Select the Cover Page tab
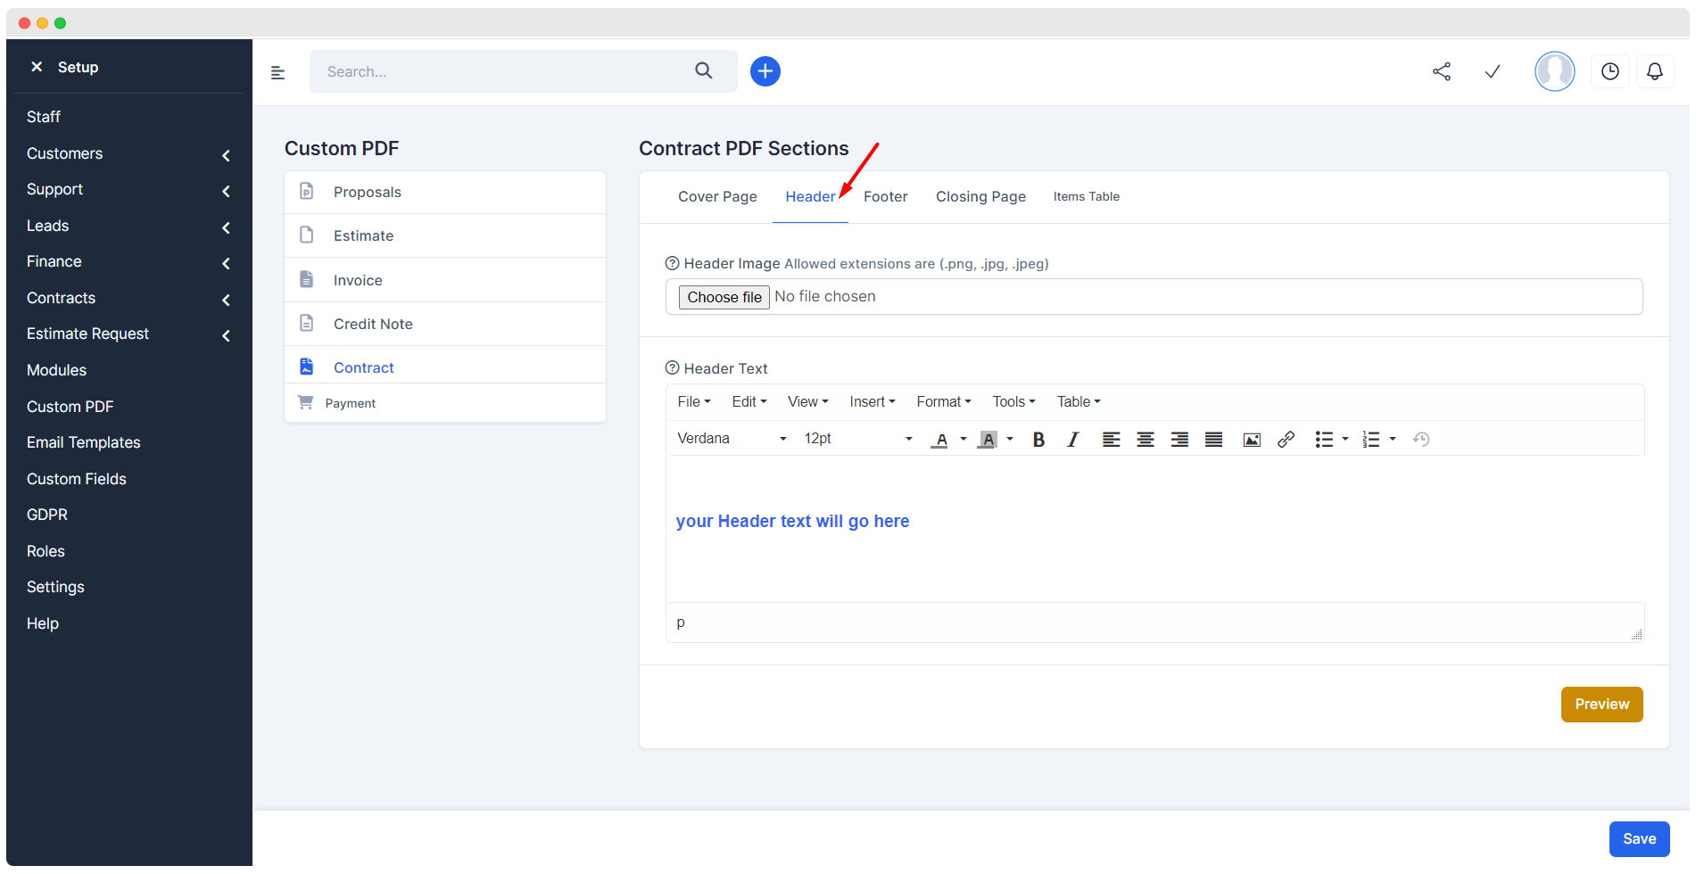This screenshot has height=874, width=1696. 717,196
